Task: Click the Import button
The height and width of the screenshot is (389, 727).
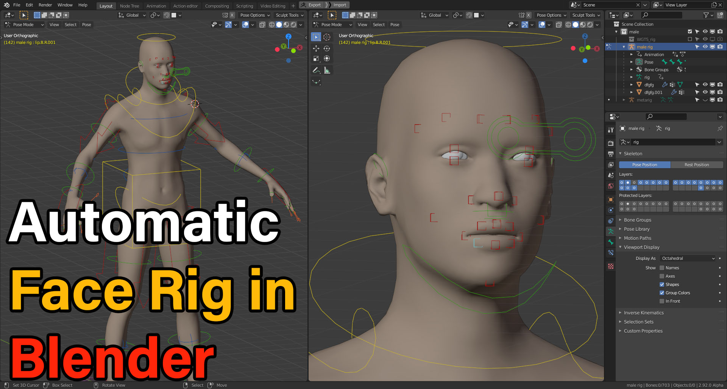Action: [x=337, y=5]
